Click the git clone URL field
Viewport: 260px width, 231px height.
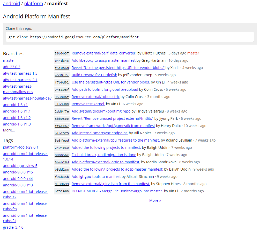130,37
